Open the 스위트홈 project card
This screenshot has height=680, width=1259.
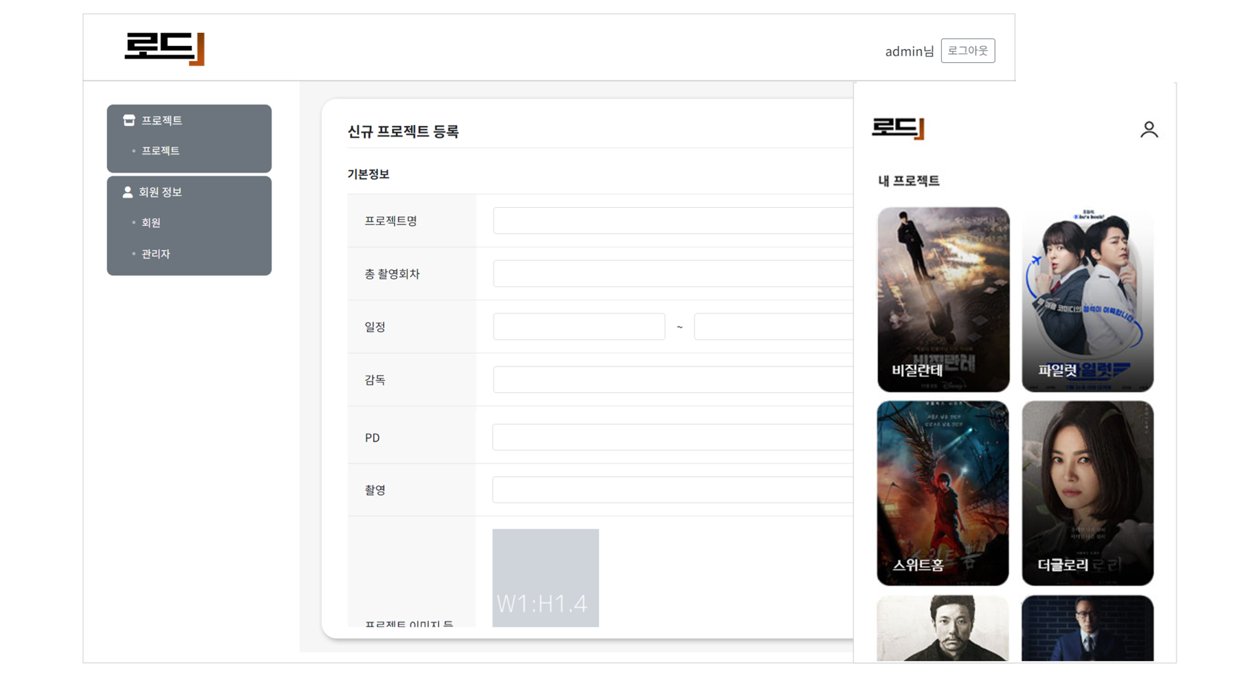point(943,493)
